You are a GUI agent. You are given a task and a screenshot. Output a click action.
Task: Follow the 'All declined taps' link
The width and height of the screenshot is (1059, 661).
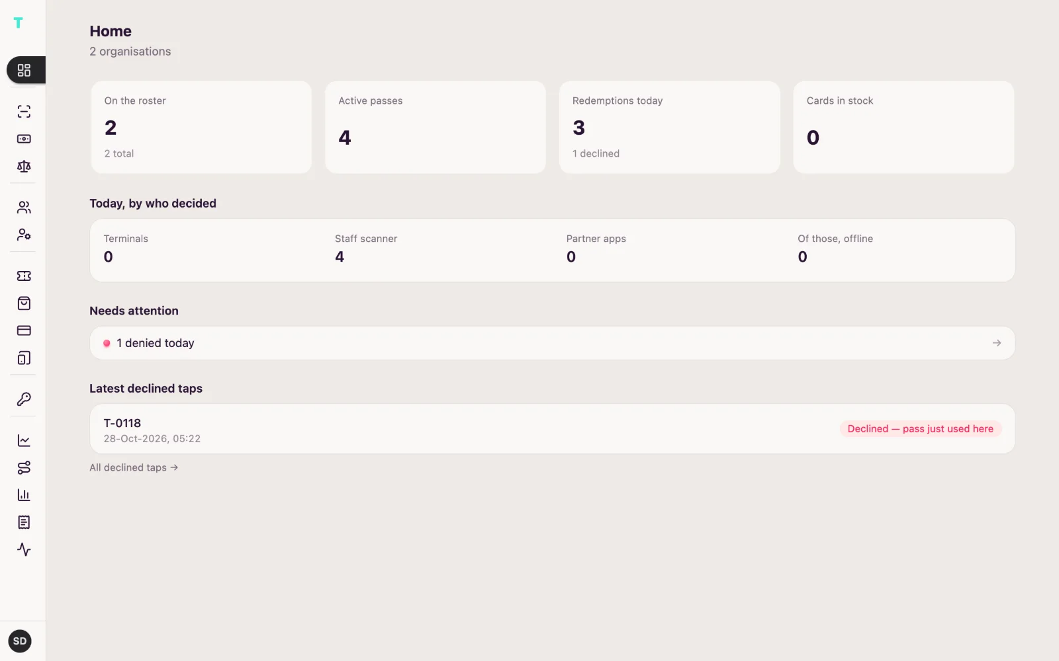coord(134,467)
